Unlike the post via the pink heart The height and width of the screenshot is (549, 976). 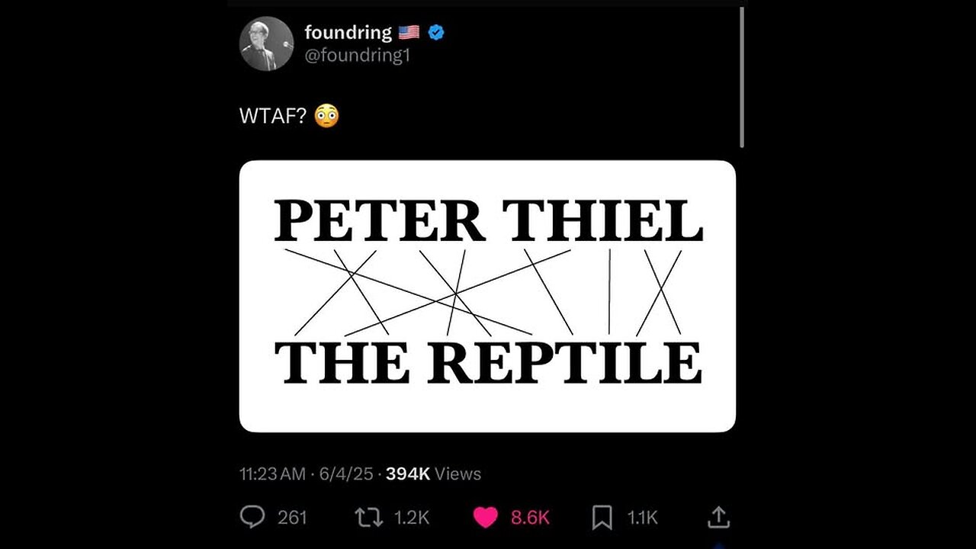point(486,518)
